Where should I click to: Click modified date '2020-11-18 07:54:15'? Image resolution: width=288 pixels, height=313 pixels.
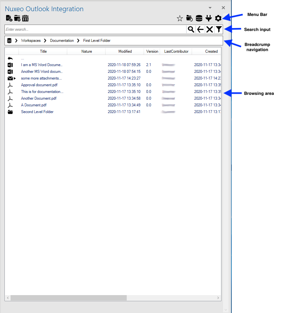coord(124,72)
